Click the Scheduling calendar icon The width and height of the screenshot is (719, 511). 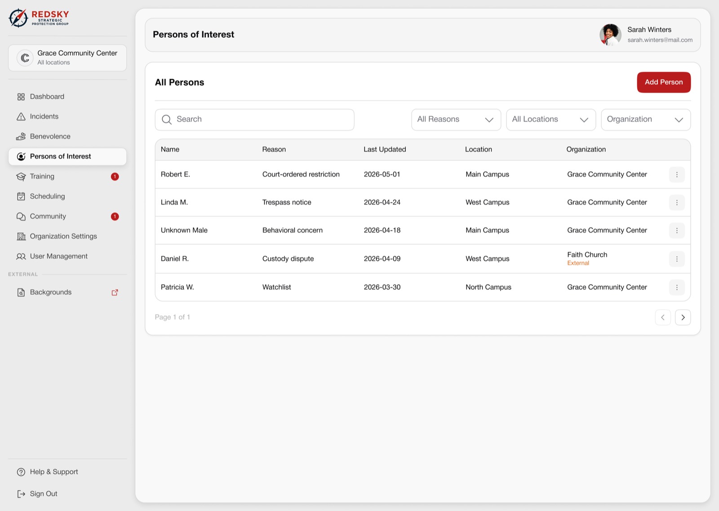coord(21,196)
